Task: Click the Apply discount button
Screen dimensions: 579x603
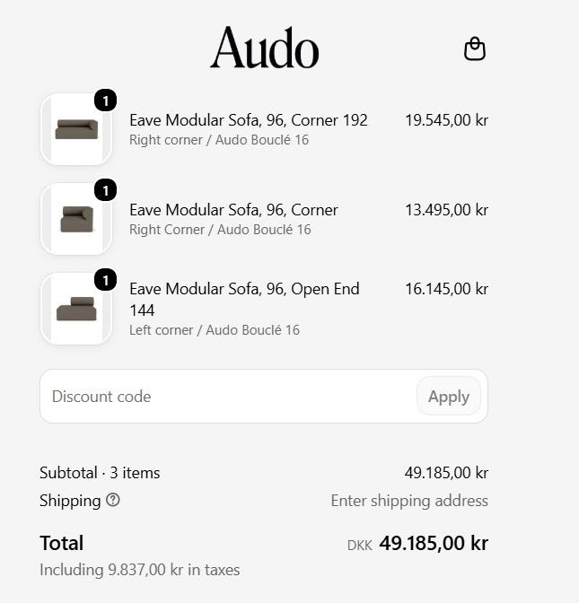Action: click(449, 396)
